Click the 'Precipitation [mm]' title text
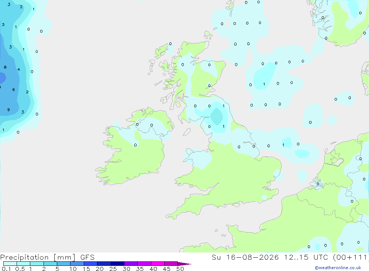This screenshot has height=271, width=369. tap(38, 257)
